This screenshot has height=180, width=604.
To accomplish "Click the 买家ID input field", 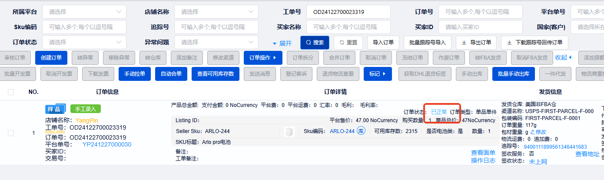I will click(480, 27).
